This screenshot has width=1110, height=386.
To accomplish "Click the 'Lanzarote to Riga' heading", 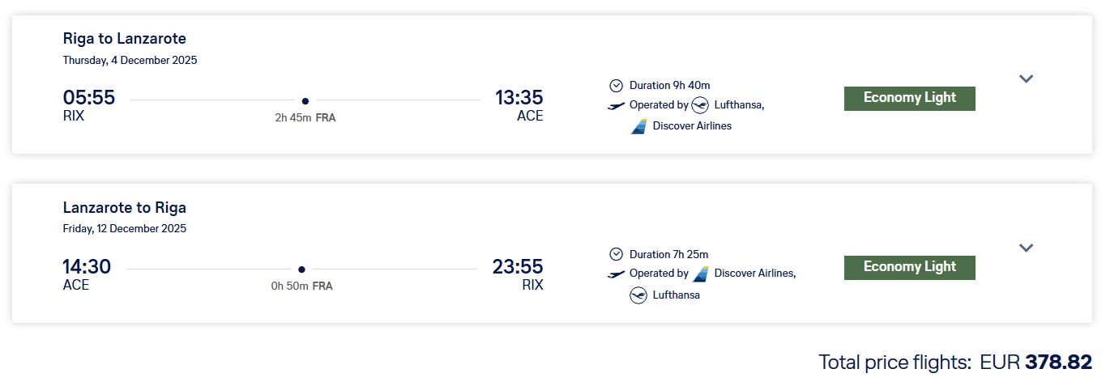I will click(125, 208).
